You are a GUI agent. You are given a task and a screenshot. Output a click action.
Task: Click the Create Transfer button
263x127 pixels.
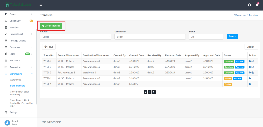[51, 26]
